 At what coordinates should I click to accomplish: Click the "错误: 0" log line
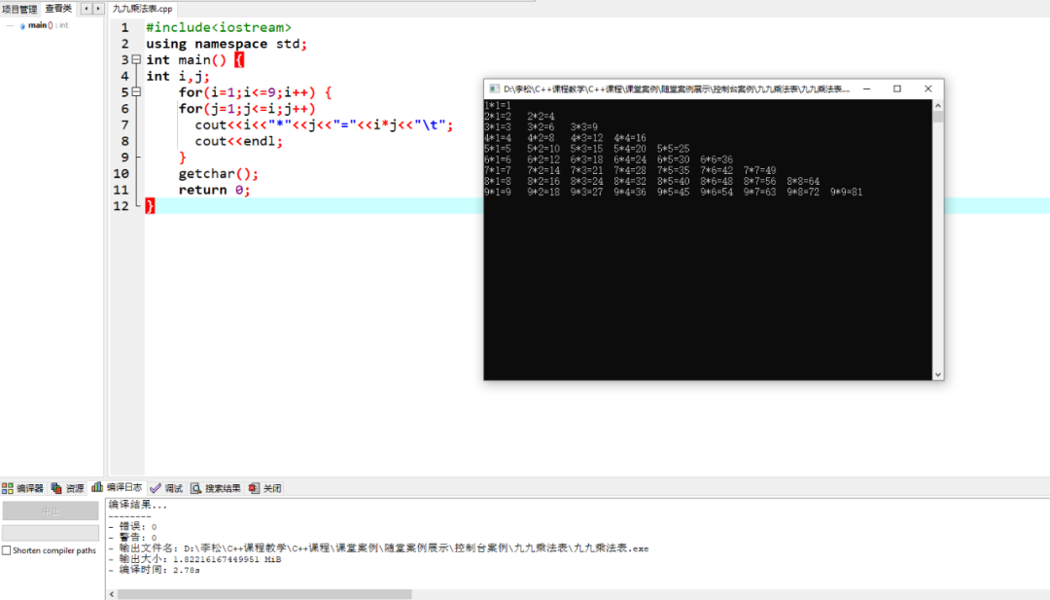tap(134, 526)
